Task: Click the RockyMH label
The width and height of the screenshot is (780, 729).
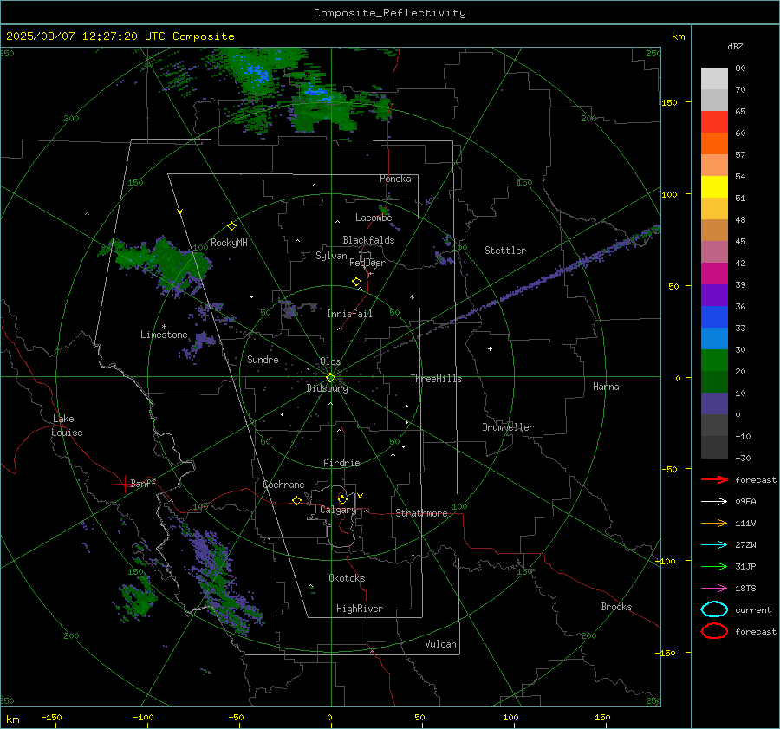Action: coord(229,244)
